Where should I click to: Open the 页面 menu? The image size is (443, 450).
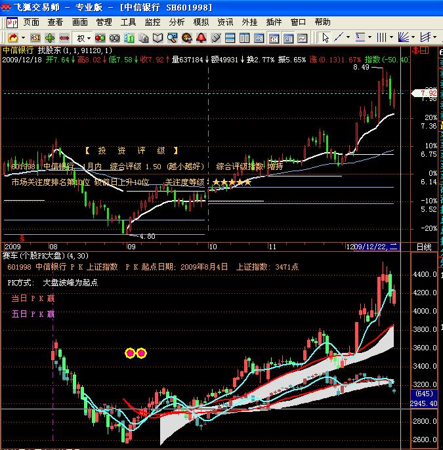tap(31, 22)
